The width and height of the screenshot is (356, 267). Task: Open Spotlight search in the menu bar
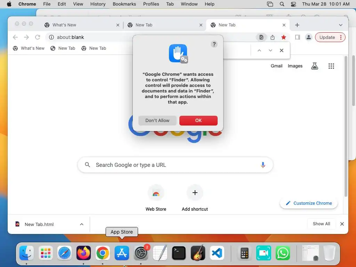282,4
